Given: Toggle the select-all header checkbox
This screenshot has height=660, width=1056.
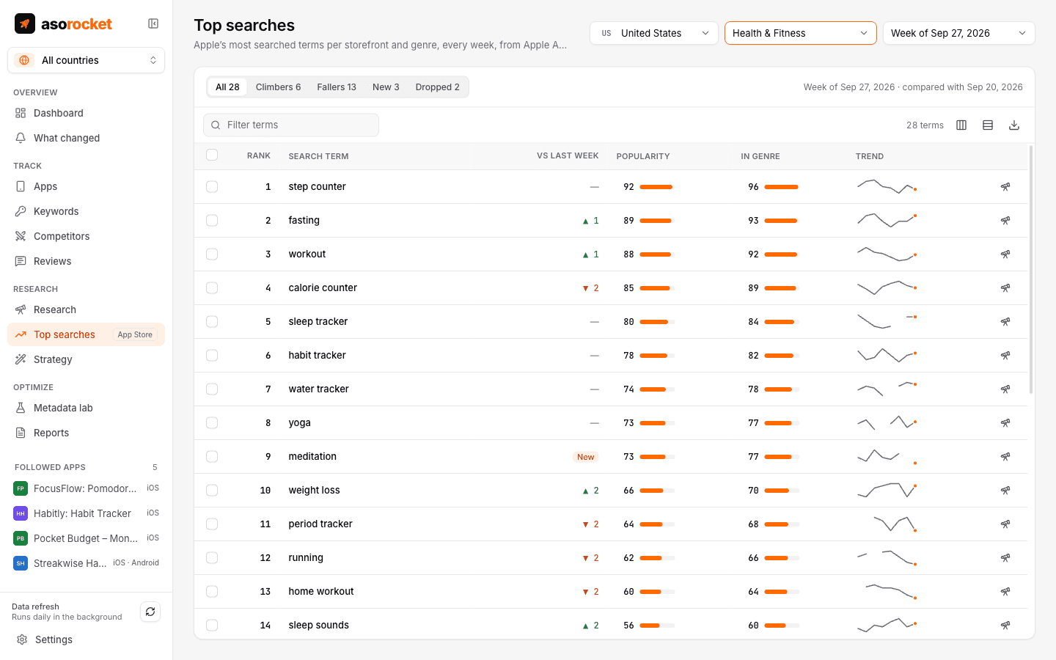Looking at the screenshot, I should 212,155.
